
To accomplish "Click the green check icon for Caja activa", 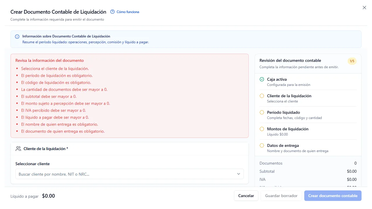I will point(262,79).
